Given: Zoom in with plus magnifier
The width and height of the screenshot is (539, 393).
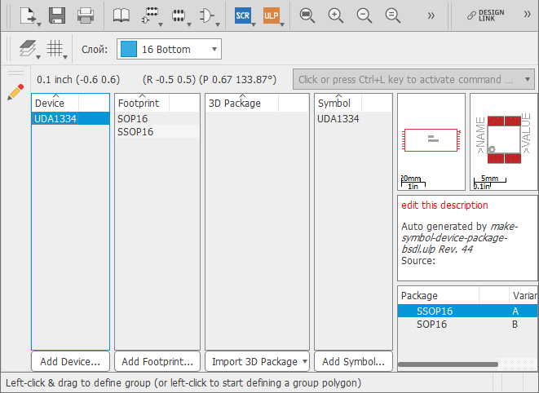Looking at the screenshot, I should tap(335, 15).
